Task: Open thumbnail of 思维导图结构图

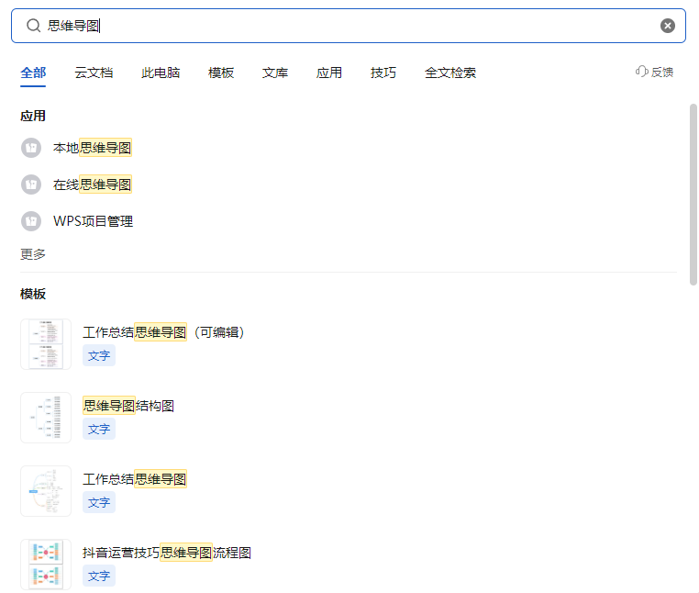Action: tap(46, 418)
